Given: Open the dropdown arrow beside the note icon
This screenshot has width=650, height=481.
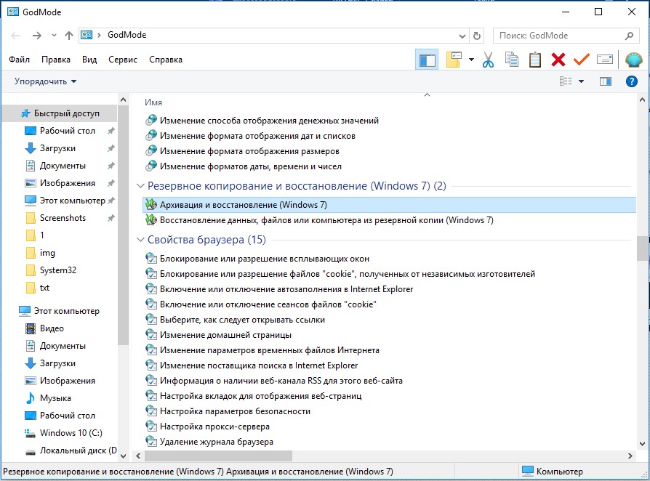Looking at the screenshot, I should [x=471, y=60].
